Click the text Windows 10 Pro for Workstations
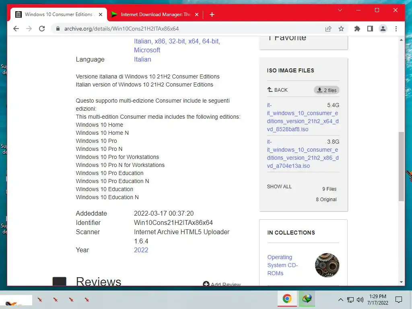 [x=117, y=157]
